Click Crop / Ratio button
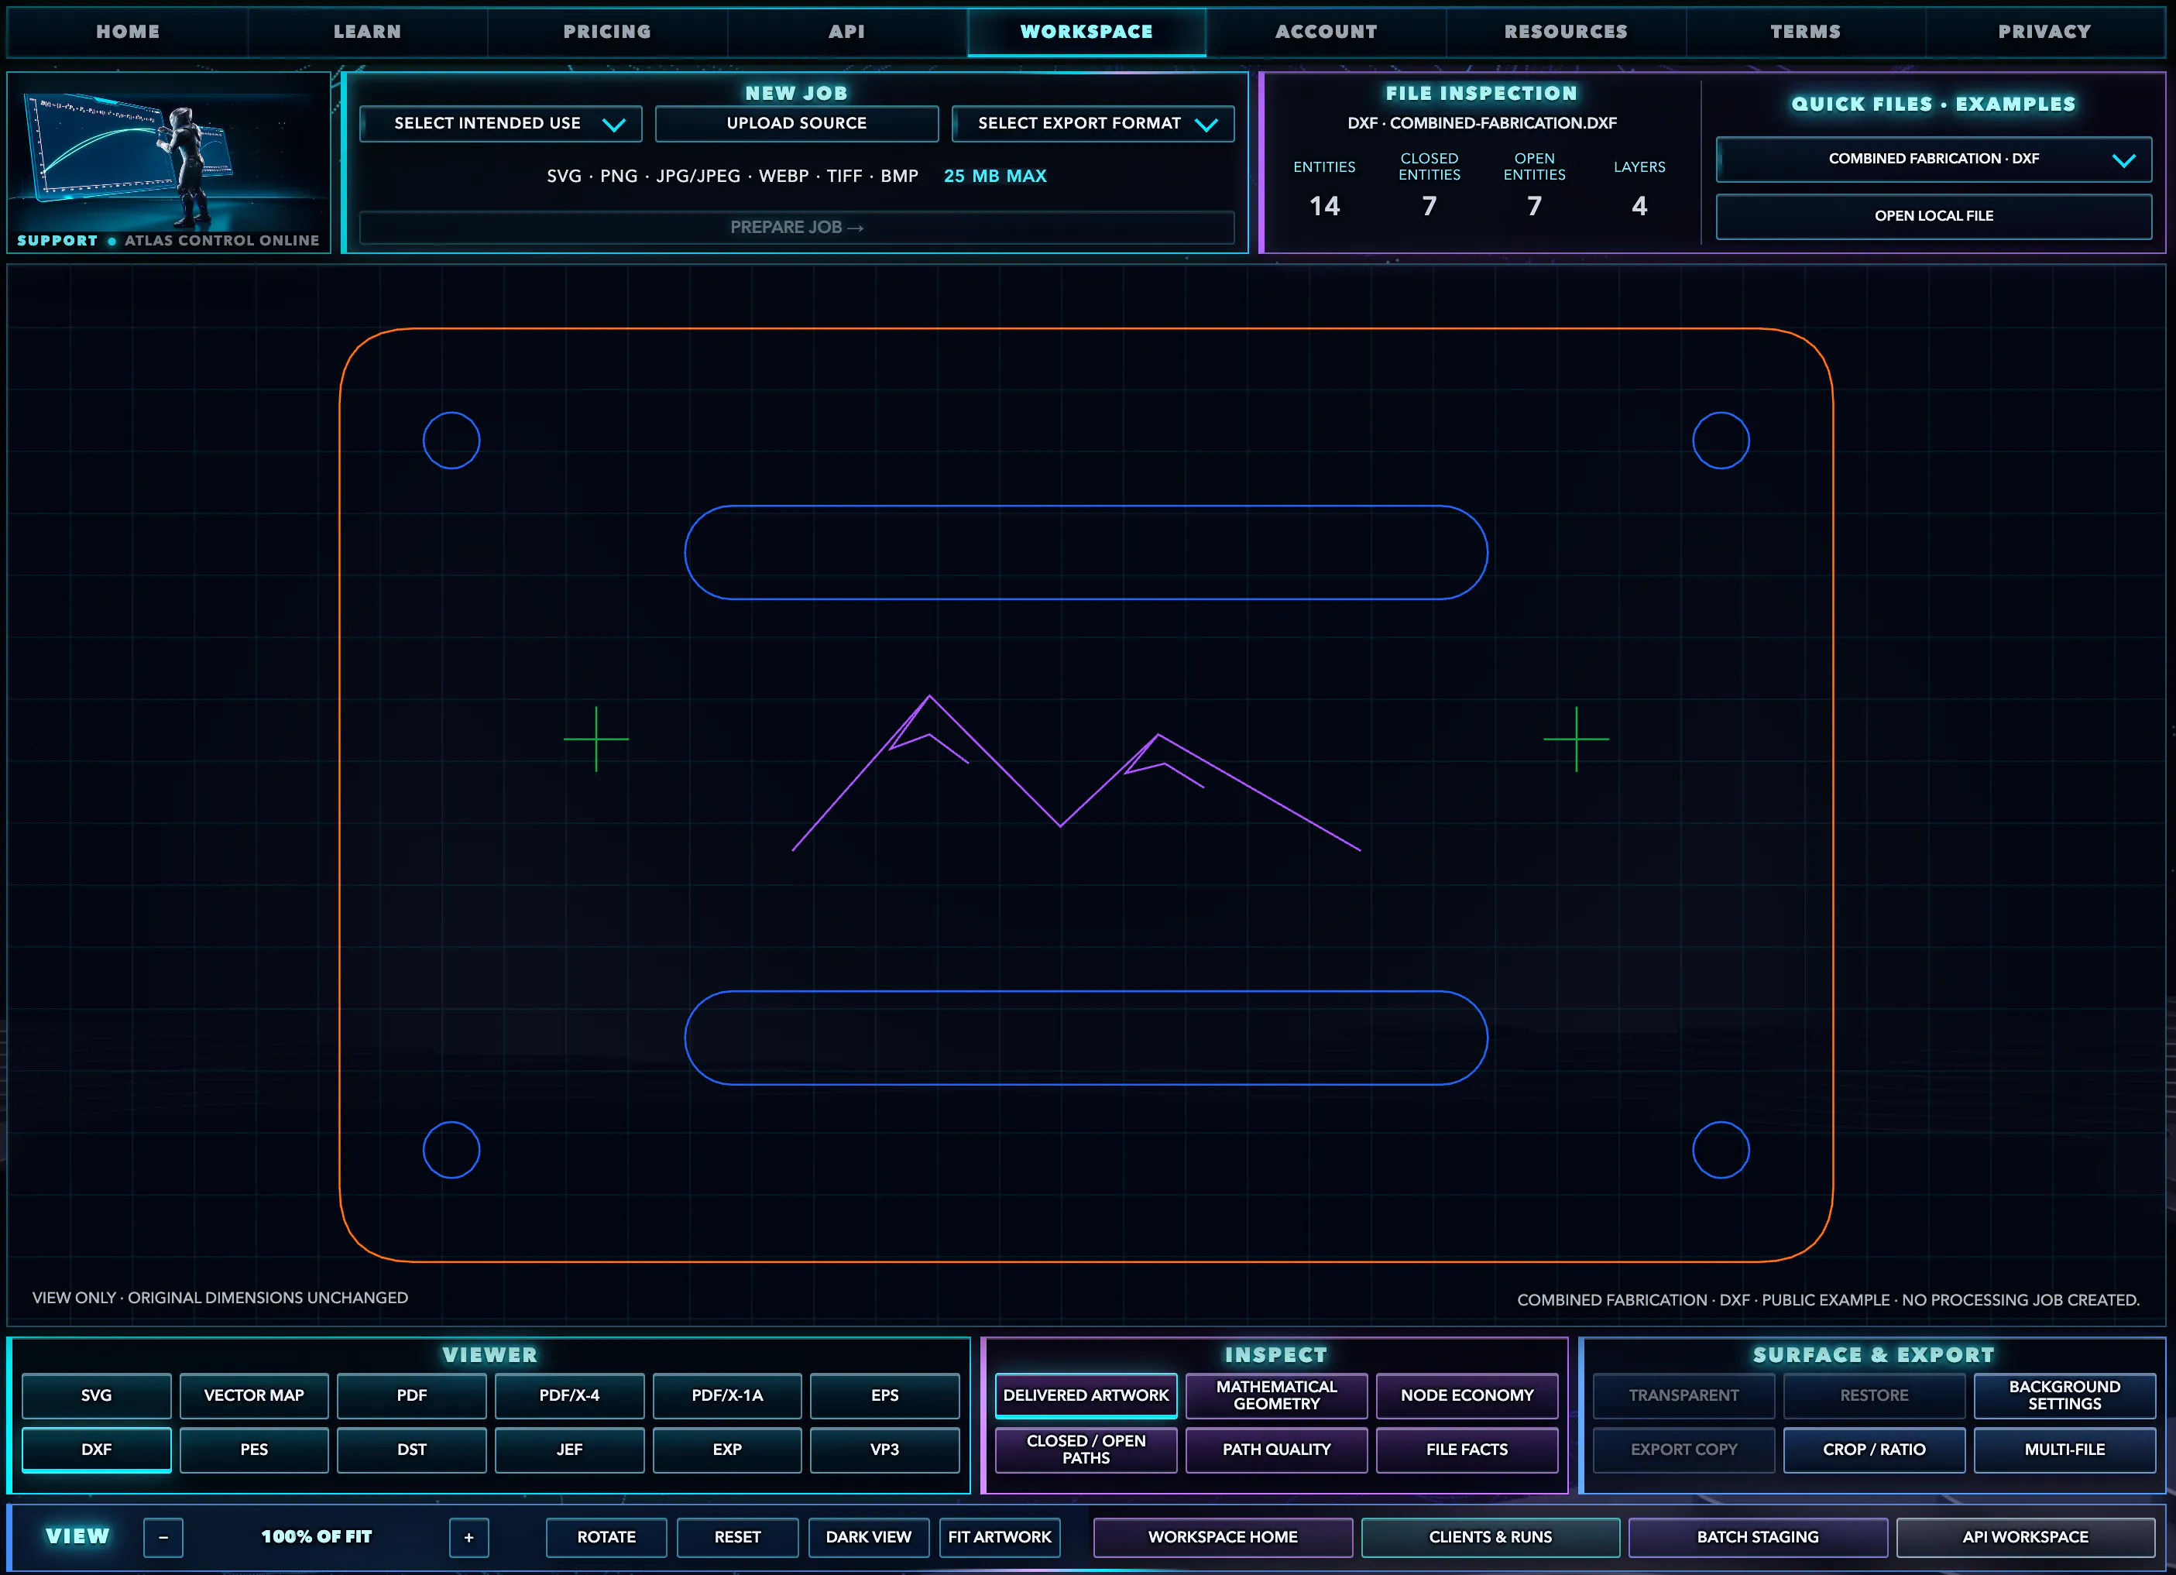The image size is (2176, 1575). 1875,1450
